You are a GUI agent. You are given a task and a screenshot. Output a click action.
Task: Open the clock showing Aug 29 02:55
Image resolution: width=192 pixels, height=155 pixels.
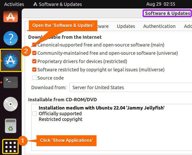coord(161,4)
